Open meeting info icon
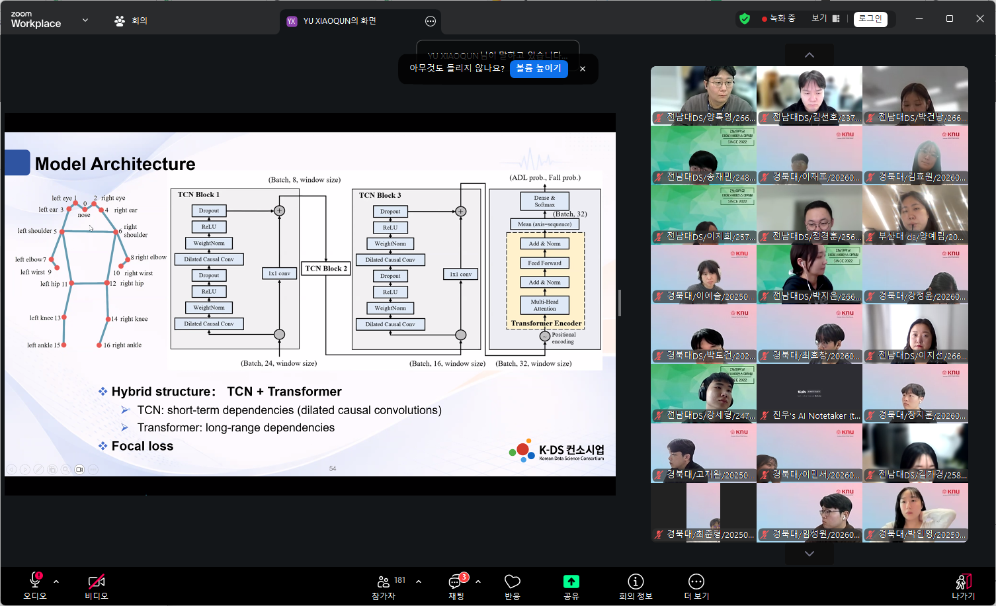Image resolution: width=996 pixels, height=606 pixels. pos(635,582)
